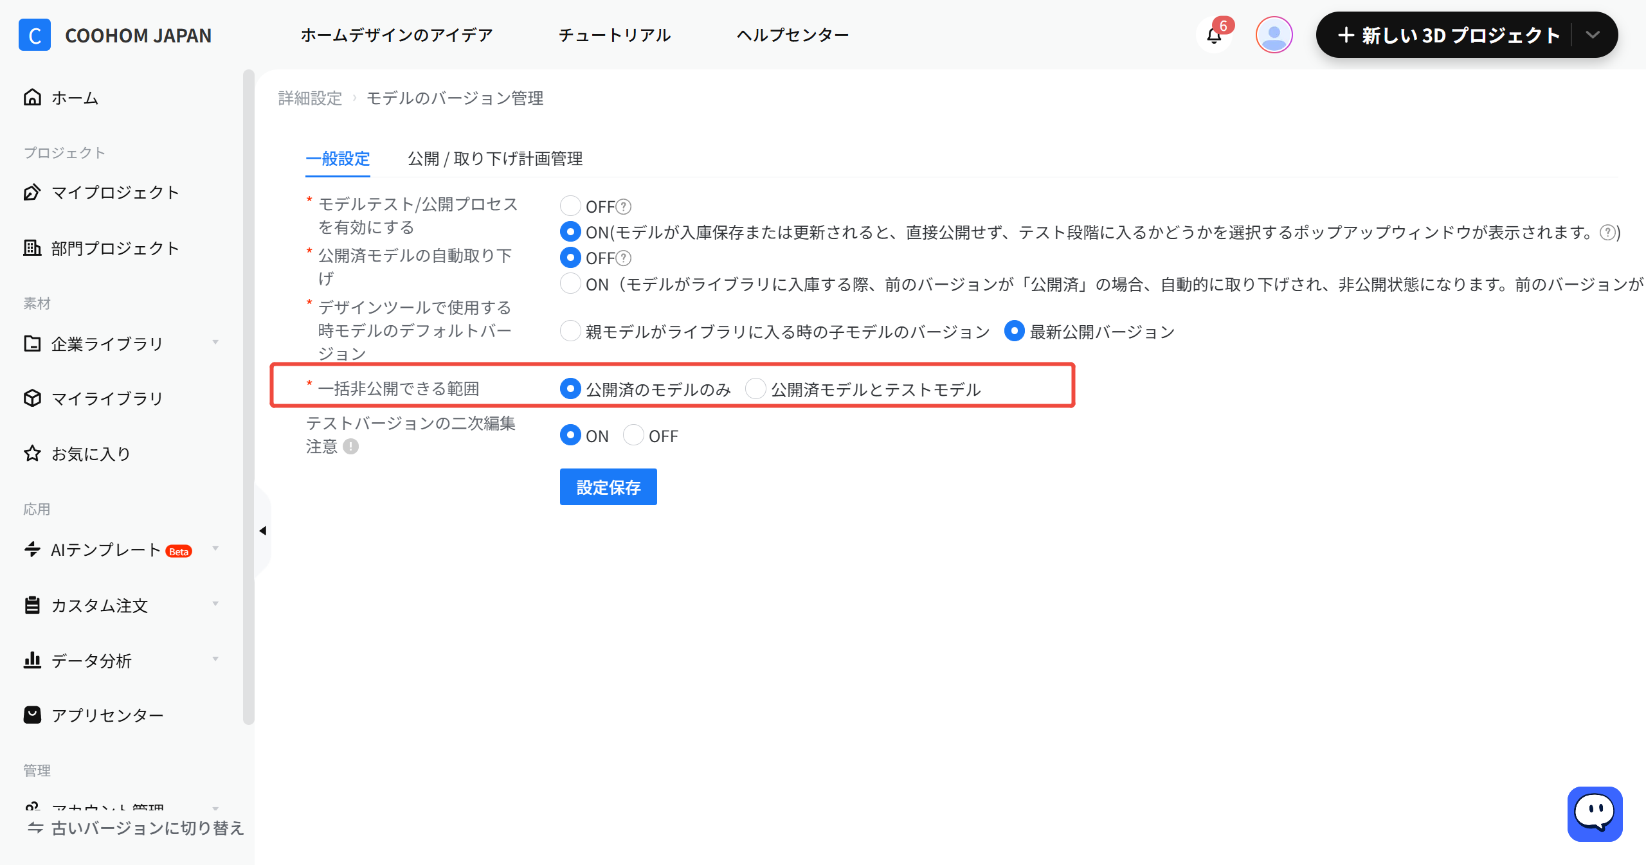Click the マイプロジェクト pencil icon
The image size is (1646, 865).
click(32, 192)
